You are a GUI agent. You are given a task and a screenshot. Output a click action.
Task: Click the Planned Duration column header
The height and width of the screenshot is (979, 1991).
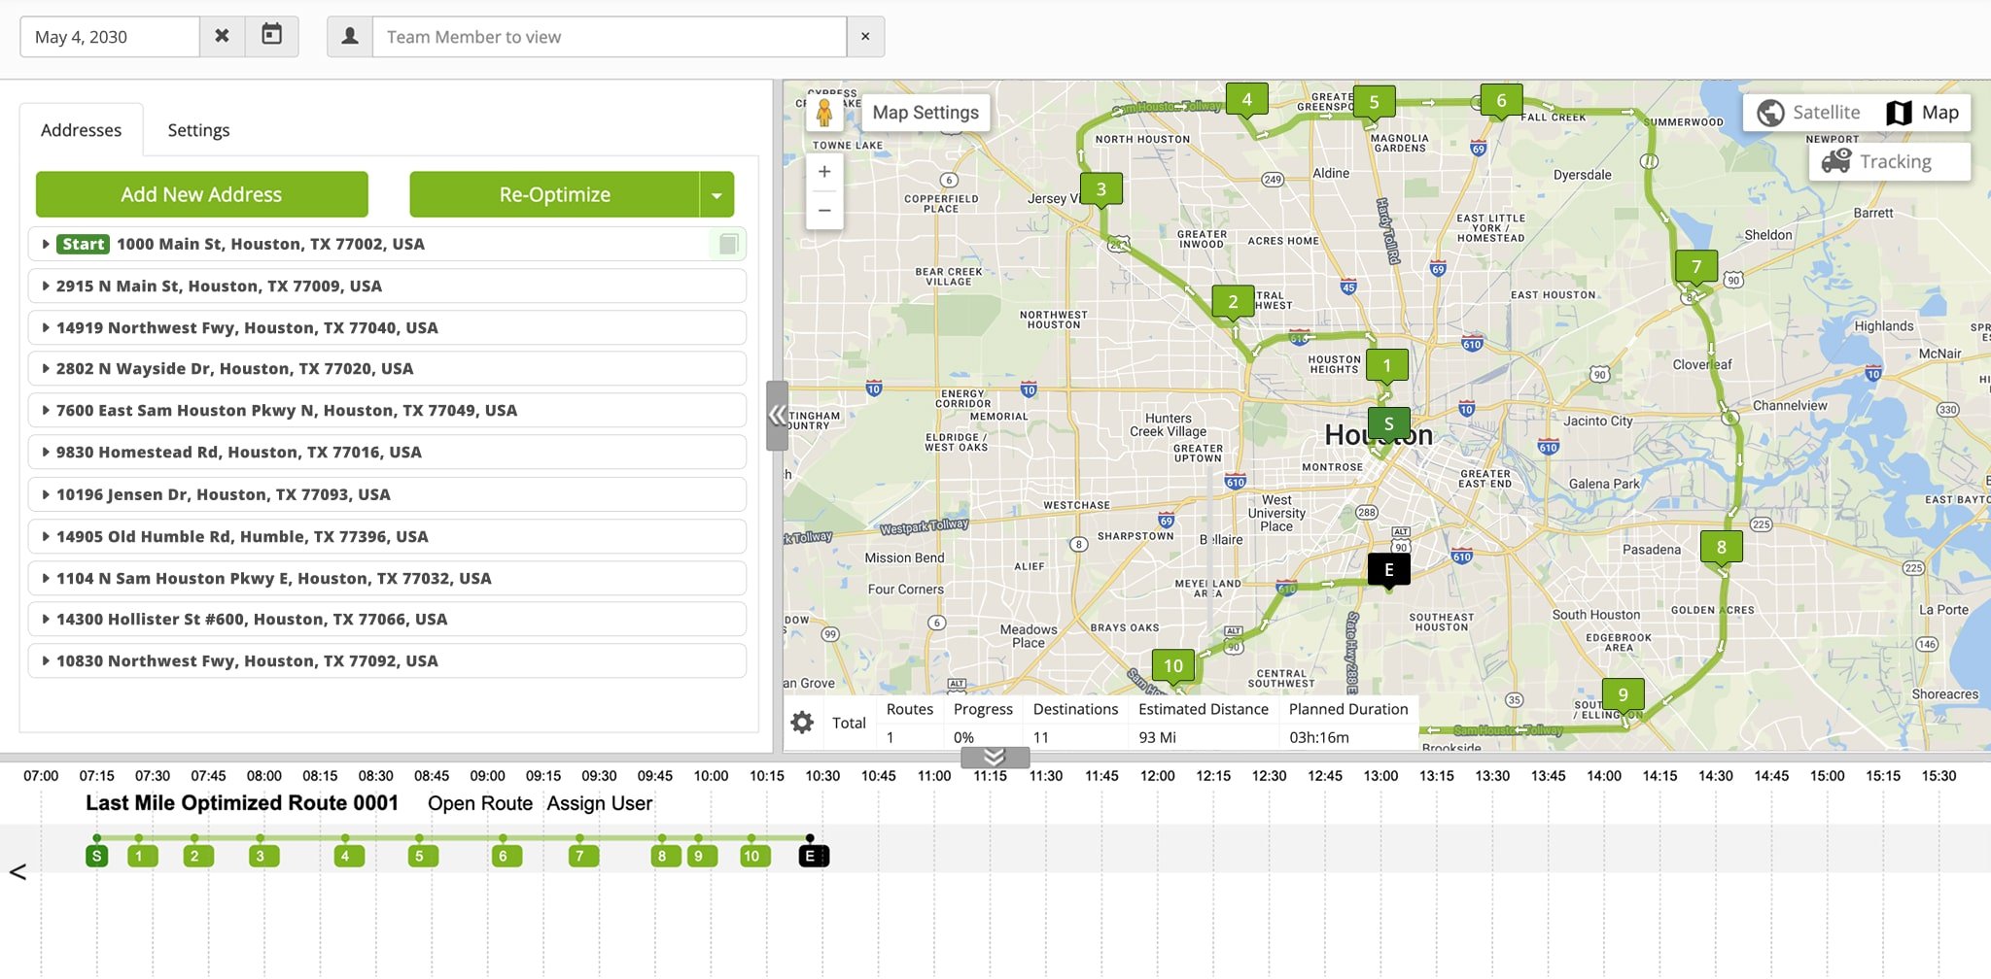(x=1348, y=709)
